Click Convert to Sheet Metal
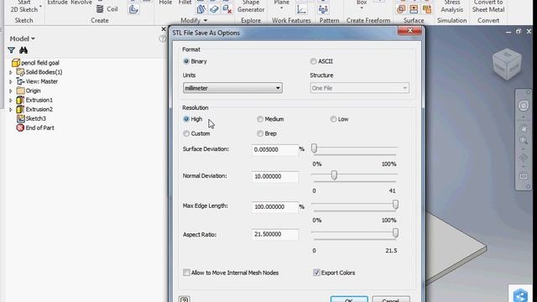 point(488,6)
